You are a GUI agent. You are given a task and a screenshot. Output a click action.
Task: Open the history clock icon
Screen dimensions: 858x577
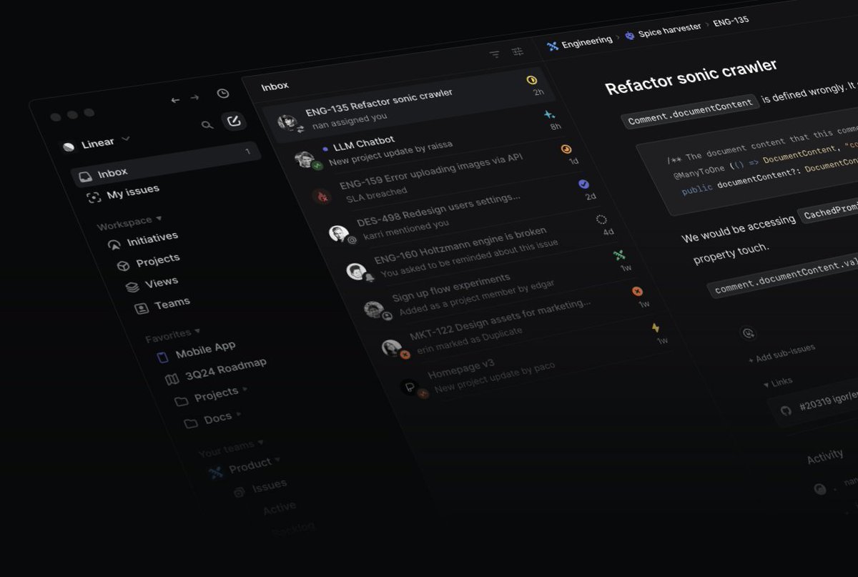[223, 94]
